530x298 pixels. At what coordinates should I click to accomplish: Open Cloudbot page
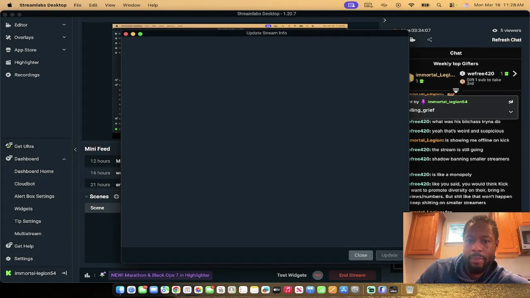(x=24, y=184)
